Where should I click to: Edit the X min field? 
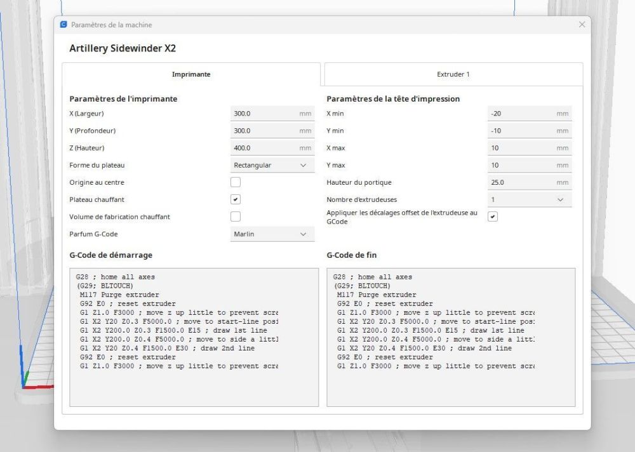coord(530,114)
